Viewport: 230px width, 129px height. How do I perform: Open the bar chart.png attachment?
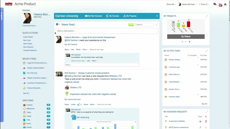coord(83,117)
